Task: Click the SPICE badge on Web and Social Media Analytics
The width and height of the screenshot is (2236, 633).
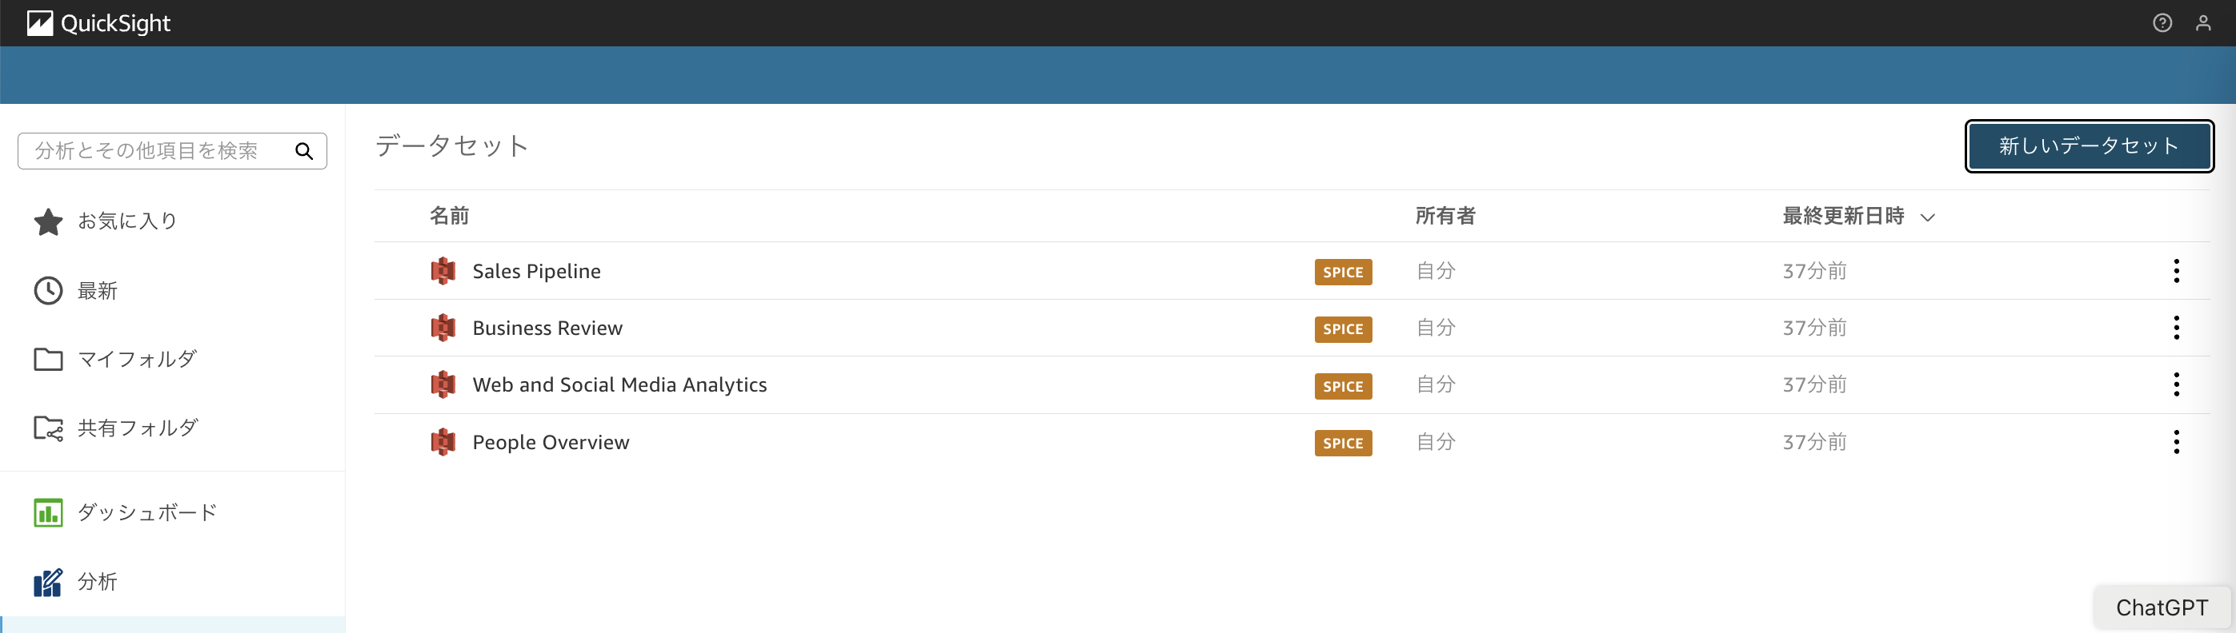Action: pos(1343,387)
